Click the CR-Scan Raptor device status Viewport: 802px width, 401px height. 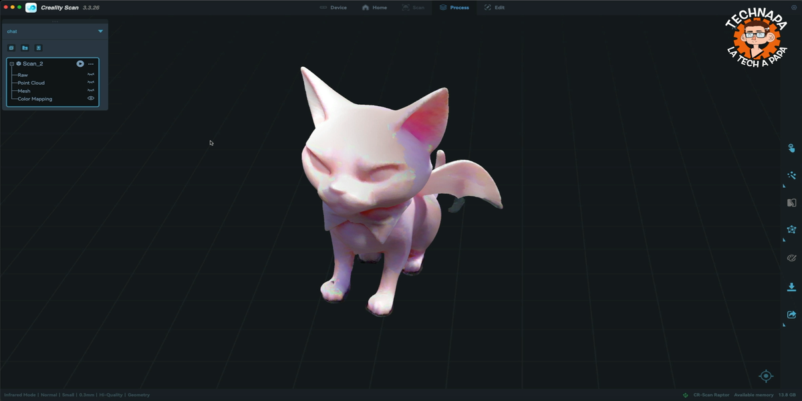[x=711, y=395]
